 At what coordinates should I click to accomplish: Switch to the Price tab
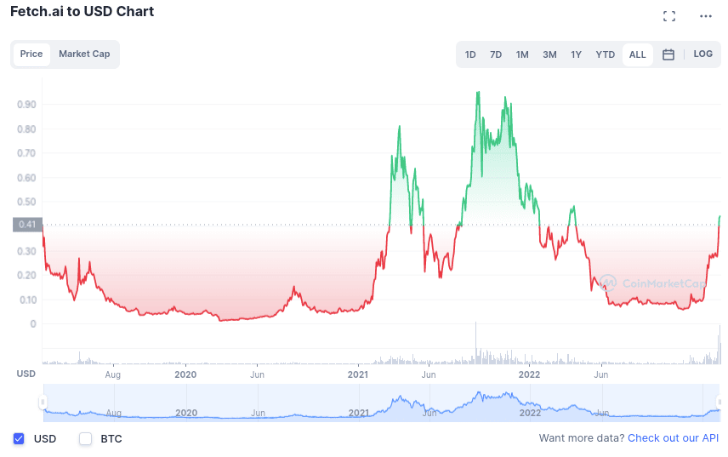tap(31, 54)
